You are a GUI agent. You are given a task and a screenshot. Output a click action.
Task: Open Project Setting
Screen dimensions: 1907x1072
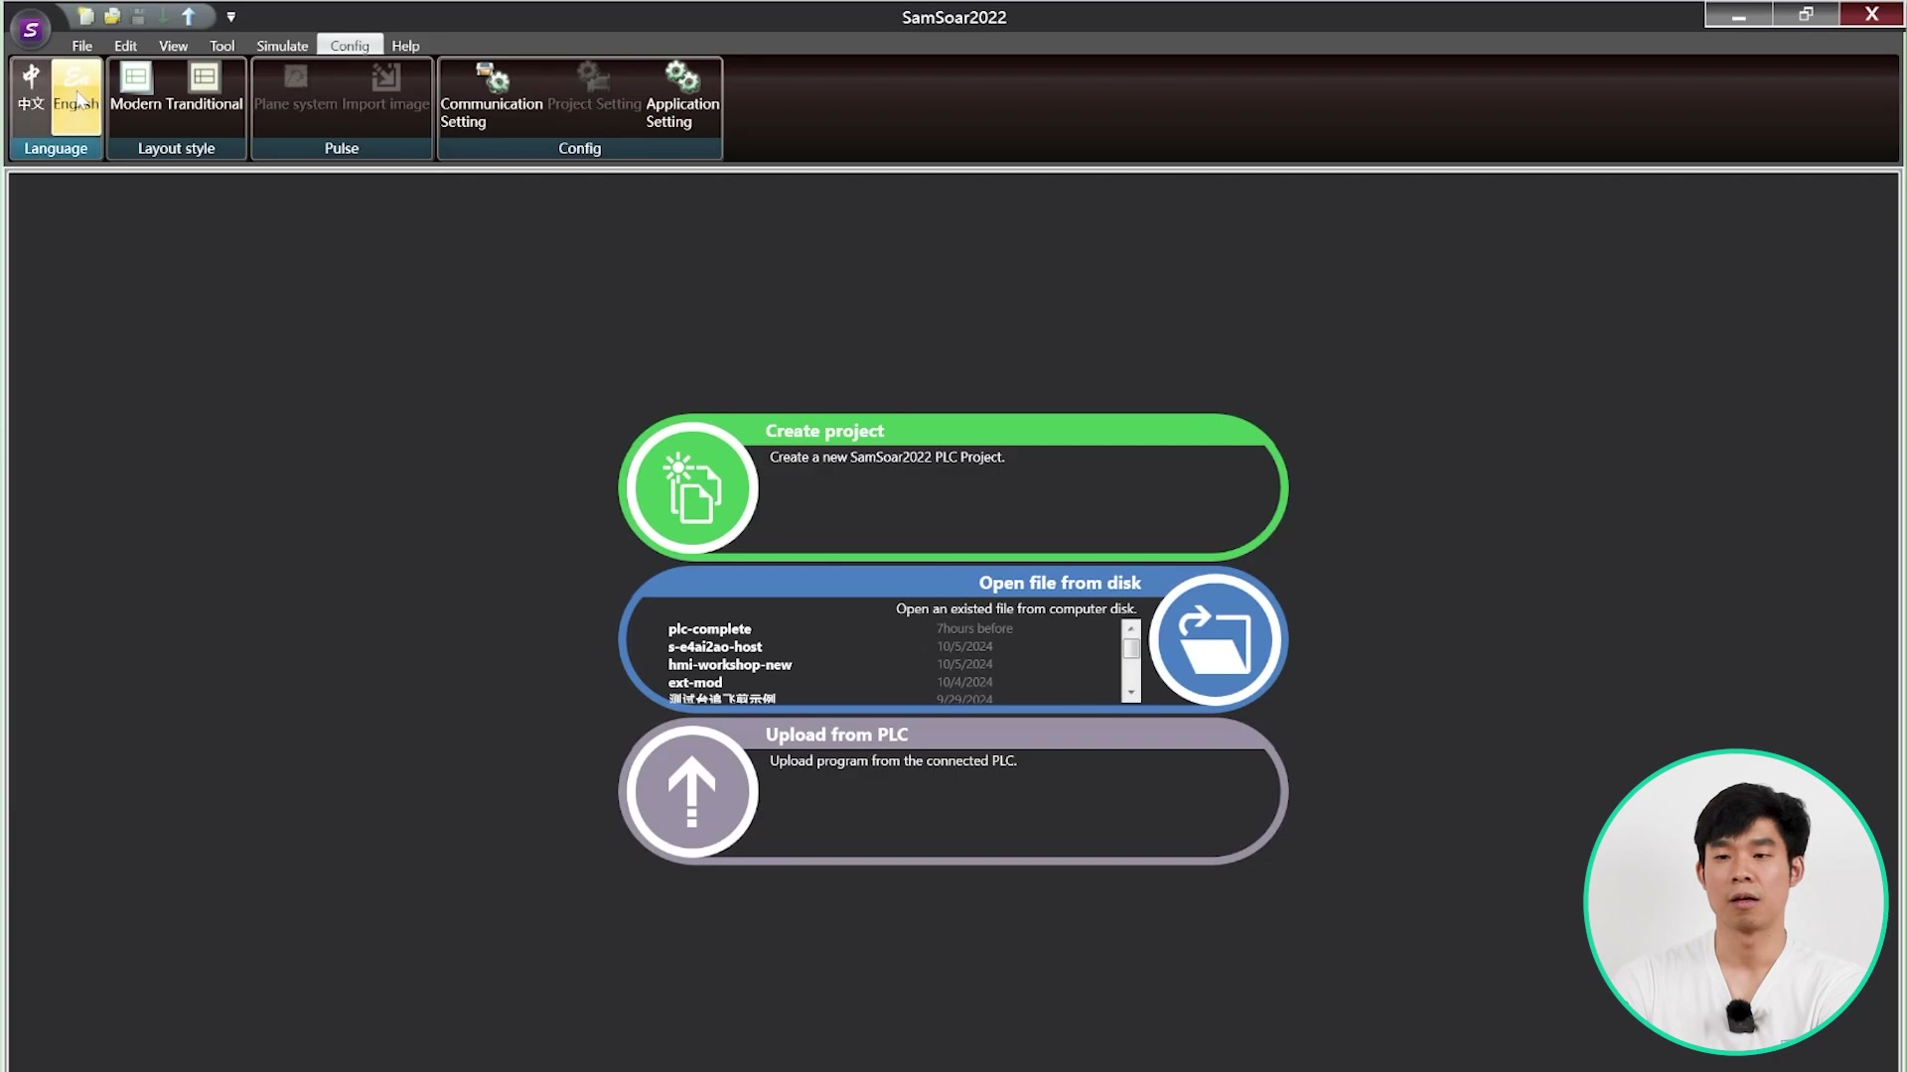[594, 89]
